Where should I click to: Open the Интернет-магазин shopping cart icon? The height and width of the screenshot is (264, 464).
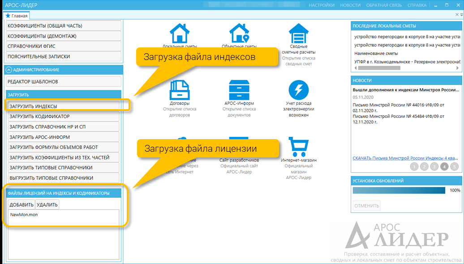coord(299,147)
